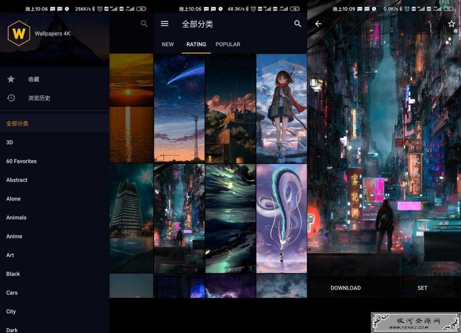The width and height of the screenshot is (461, 333).
Task: Tap the alarm icon in left status bar
Action: 99,9
